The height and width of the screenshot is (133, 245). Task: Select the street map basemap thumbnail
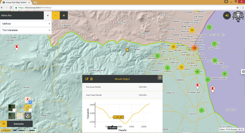point(20,116)
